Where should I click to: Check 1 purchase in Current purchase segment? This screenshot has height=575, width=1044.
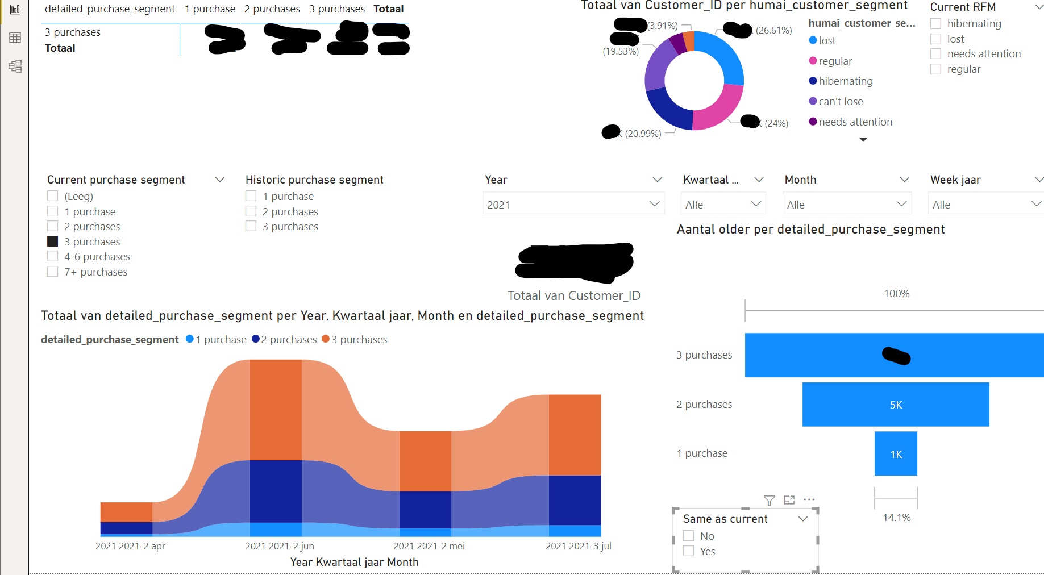53,211
